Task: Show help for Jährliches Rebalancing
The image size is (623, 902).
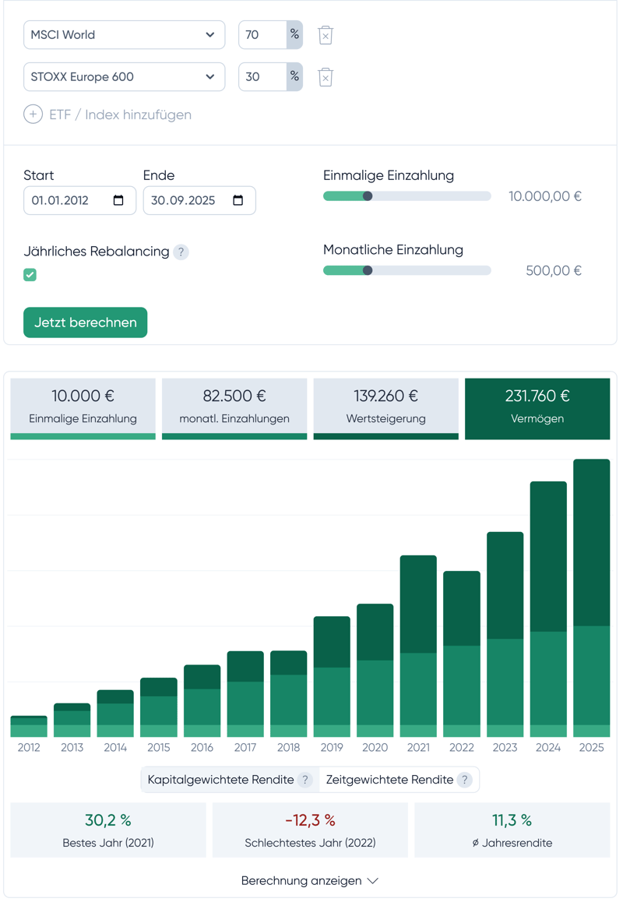Action: [181, 252]
